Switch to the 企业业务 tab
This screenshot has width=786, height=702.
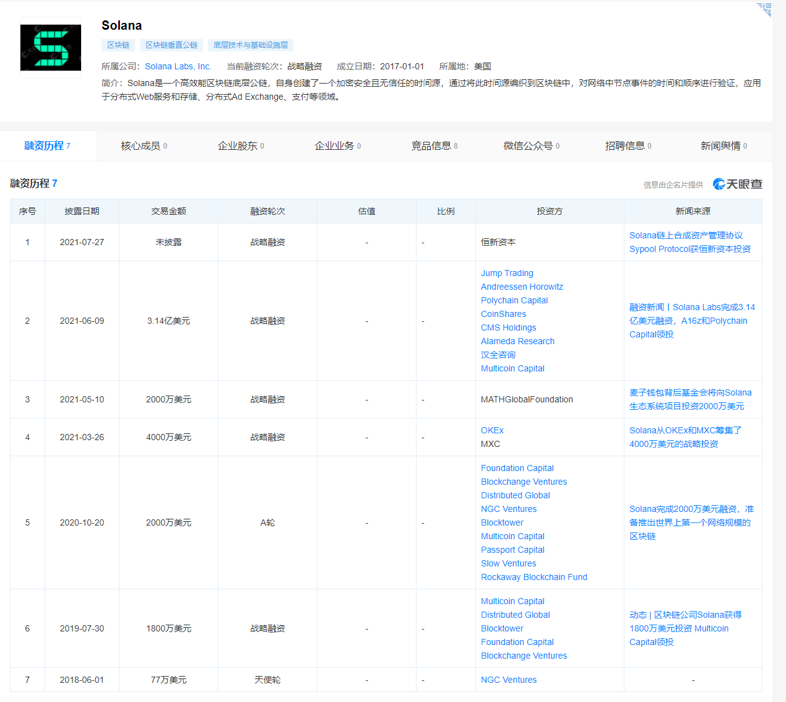[337, 146]
